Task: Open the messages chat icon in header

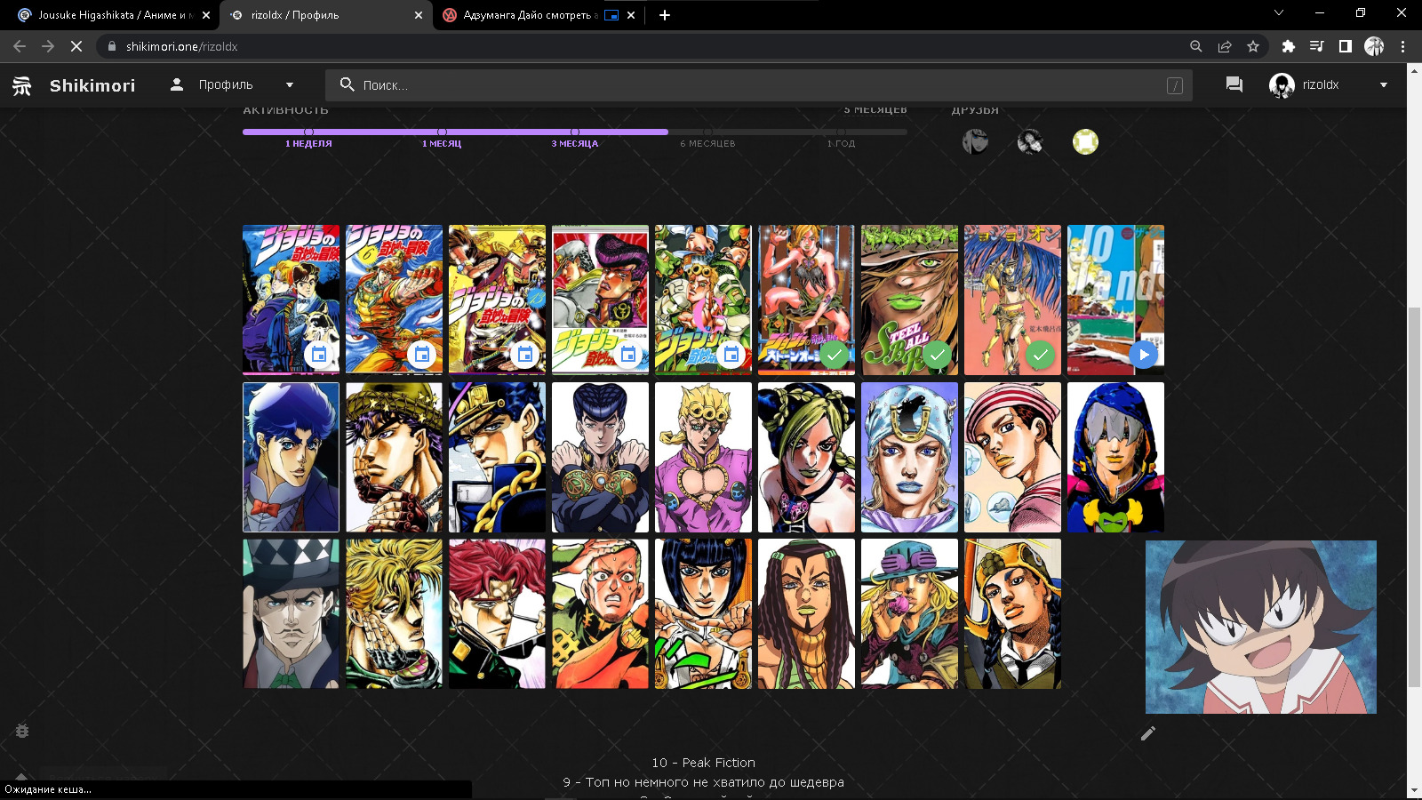Action: 1234,84
